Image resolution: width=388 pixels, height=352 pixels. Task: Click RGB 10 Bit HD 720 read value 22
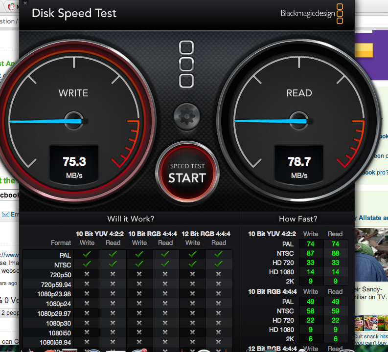pyautogui.click(x=335, y=320)
